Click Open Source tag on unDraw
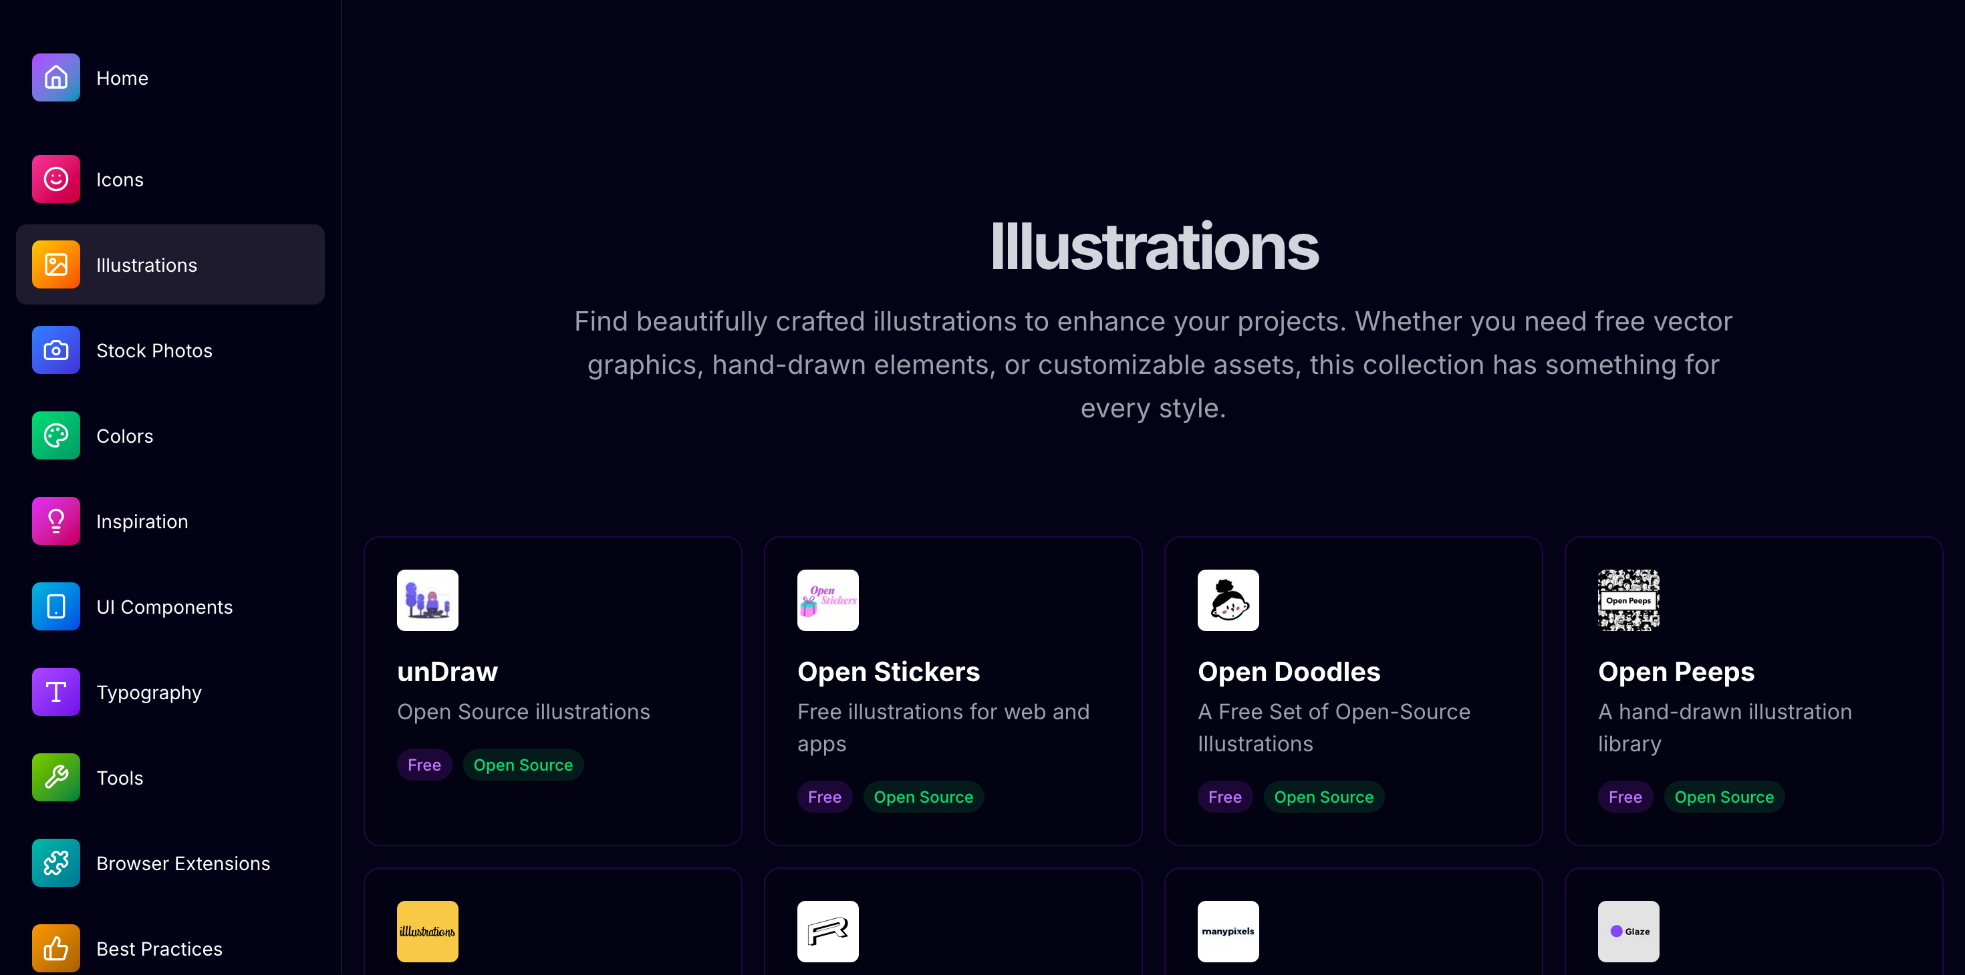 [523, 765]
